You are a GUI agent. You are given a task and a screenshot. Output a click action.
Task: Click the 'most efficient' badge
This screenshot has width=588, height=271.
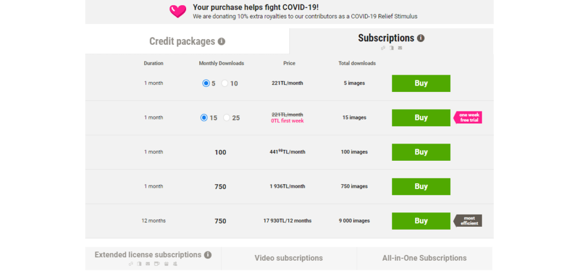469,221
